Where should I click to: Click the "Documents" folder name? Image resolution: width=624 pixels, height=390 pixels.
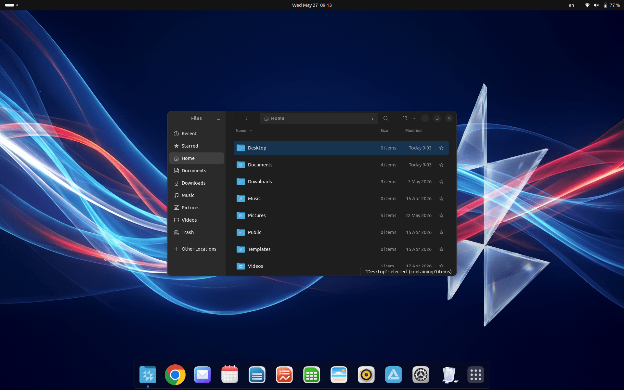coord(260,165)
